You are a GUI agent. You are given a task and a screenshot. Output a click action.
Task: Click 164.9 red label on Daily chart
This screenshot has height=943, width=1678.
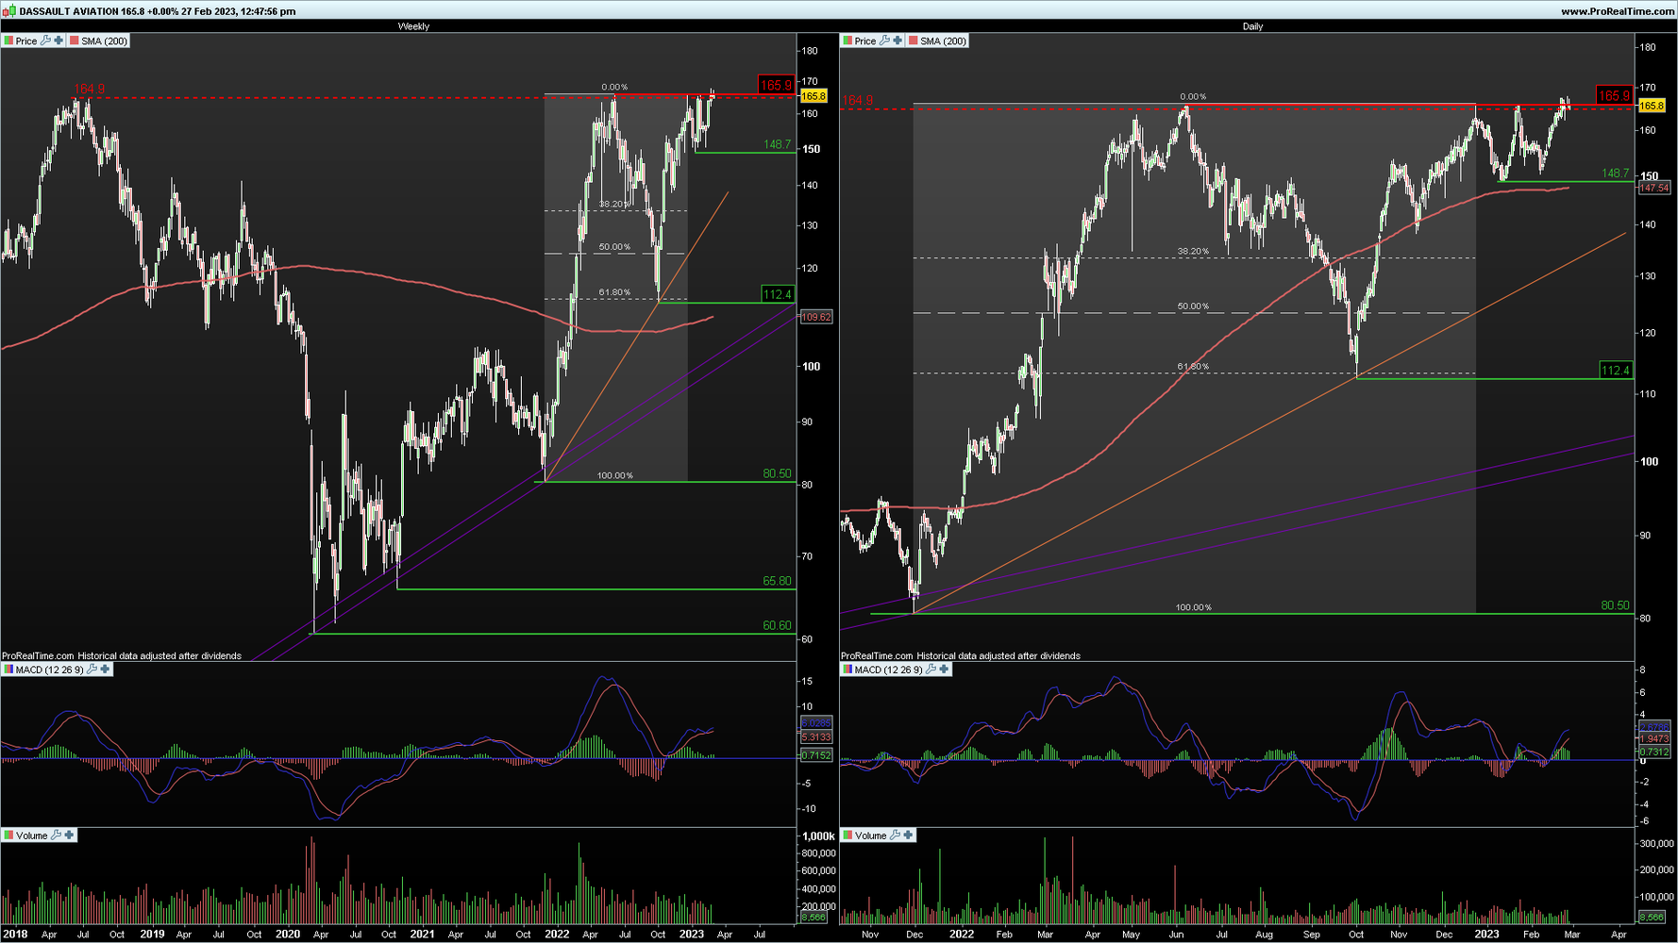[858, 100]
